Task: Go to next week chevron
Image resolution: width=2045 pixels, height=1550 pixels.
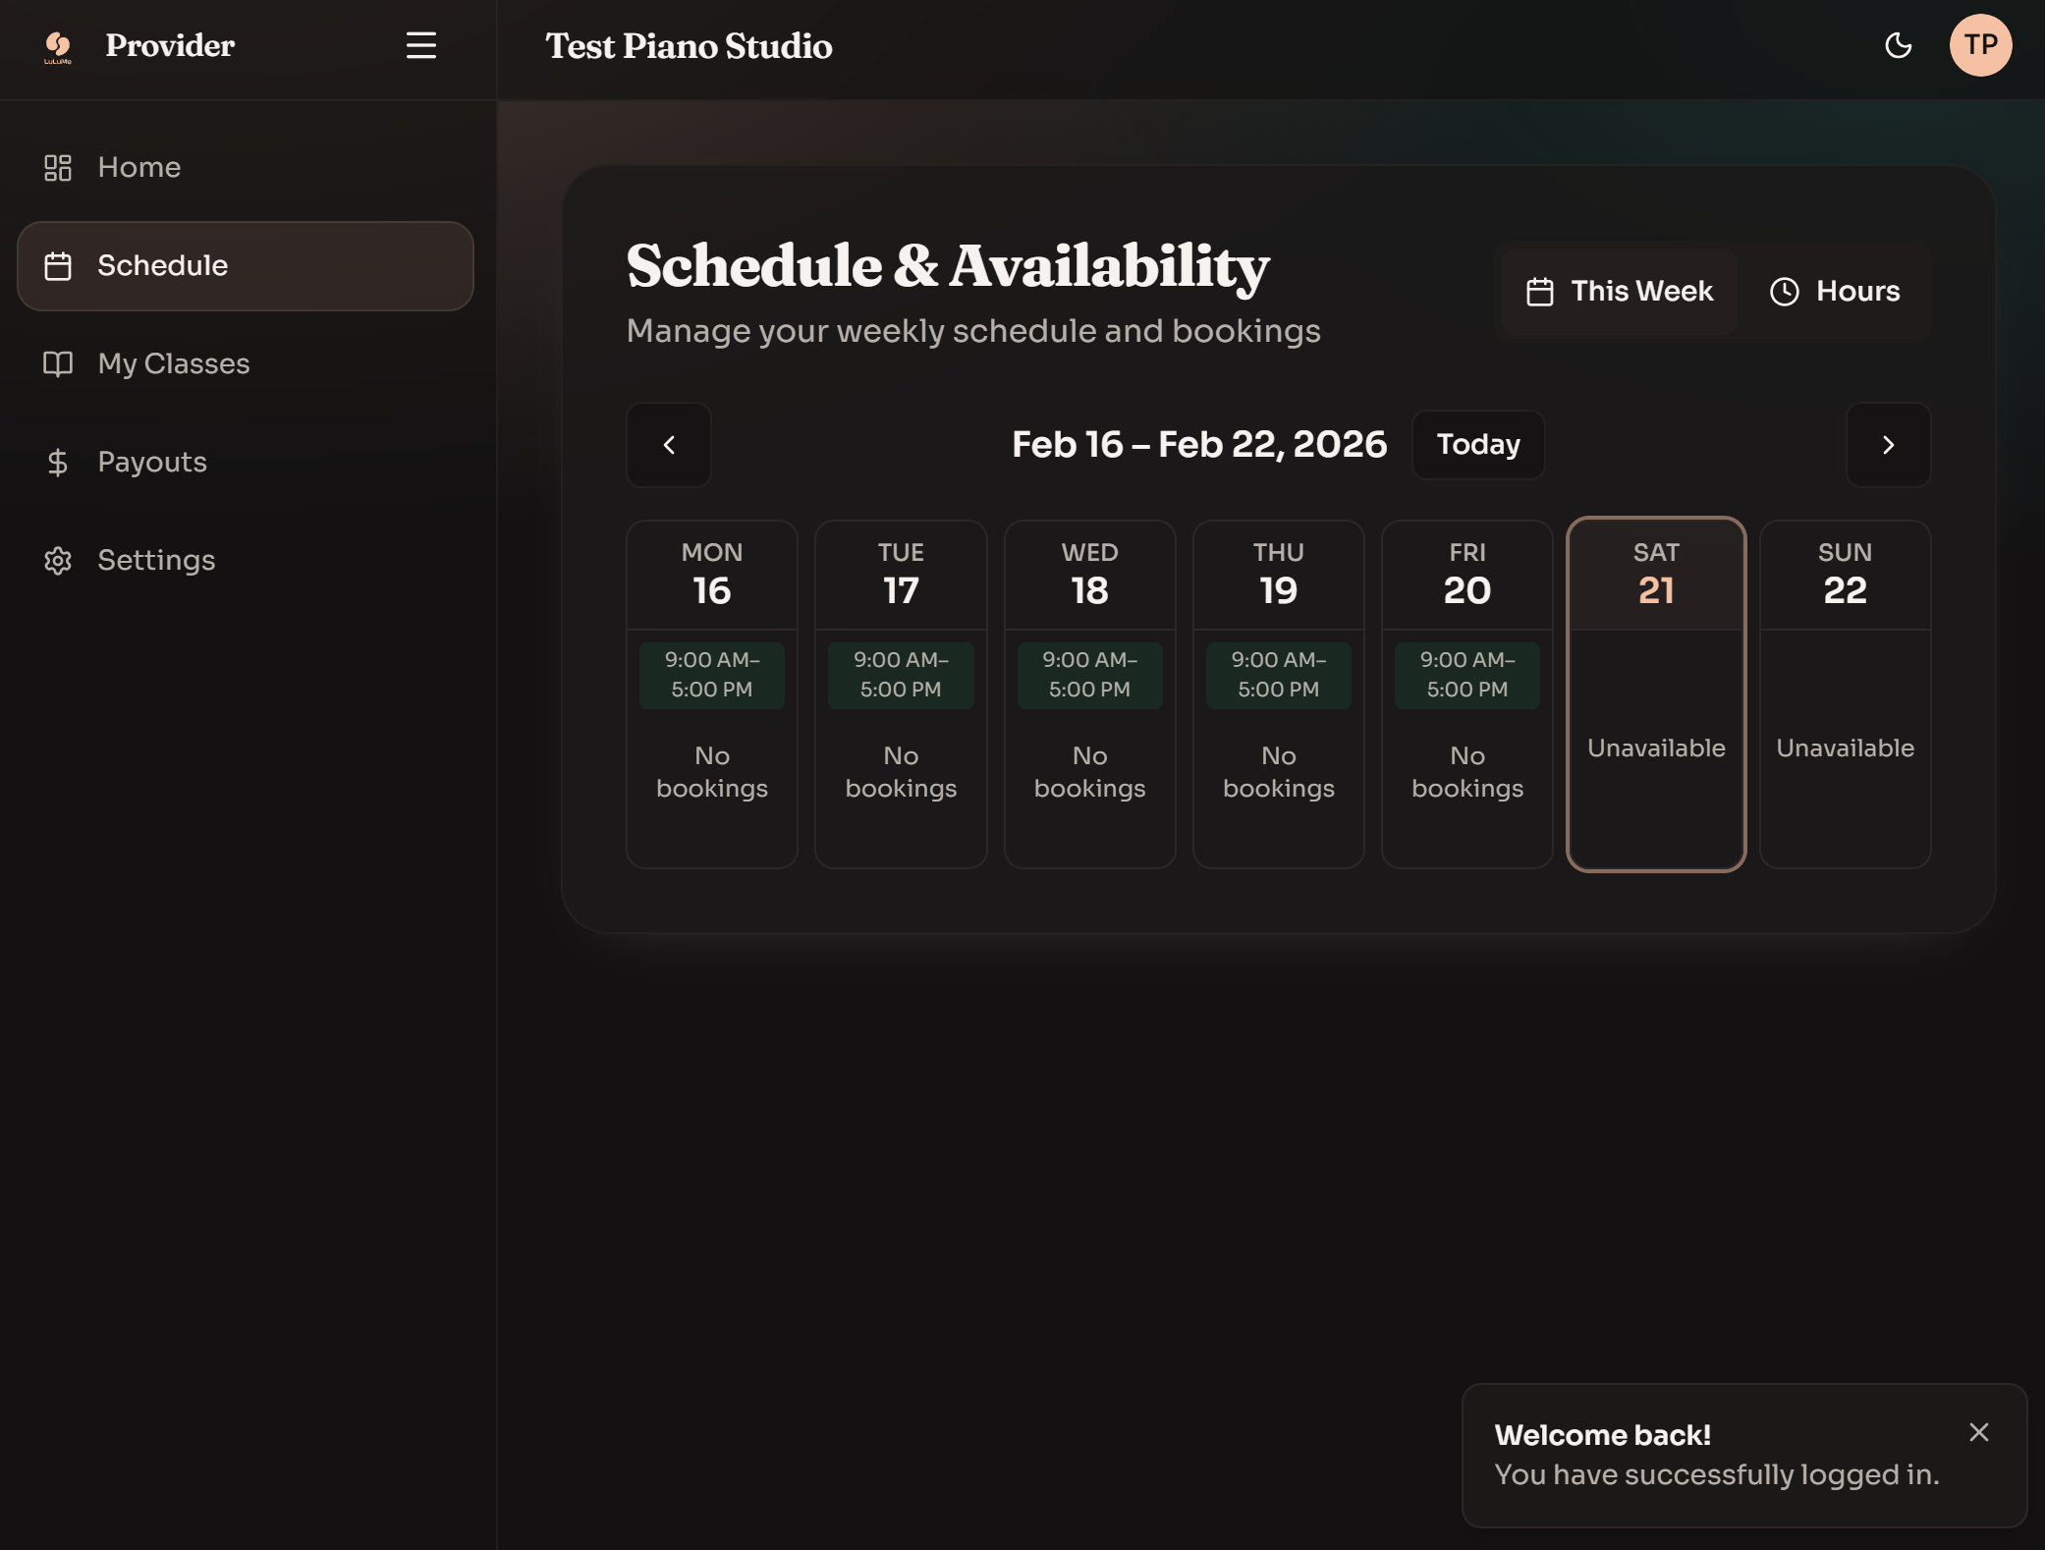Action: [1888, 445]
